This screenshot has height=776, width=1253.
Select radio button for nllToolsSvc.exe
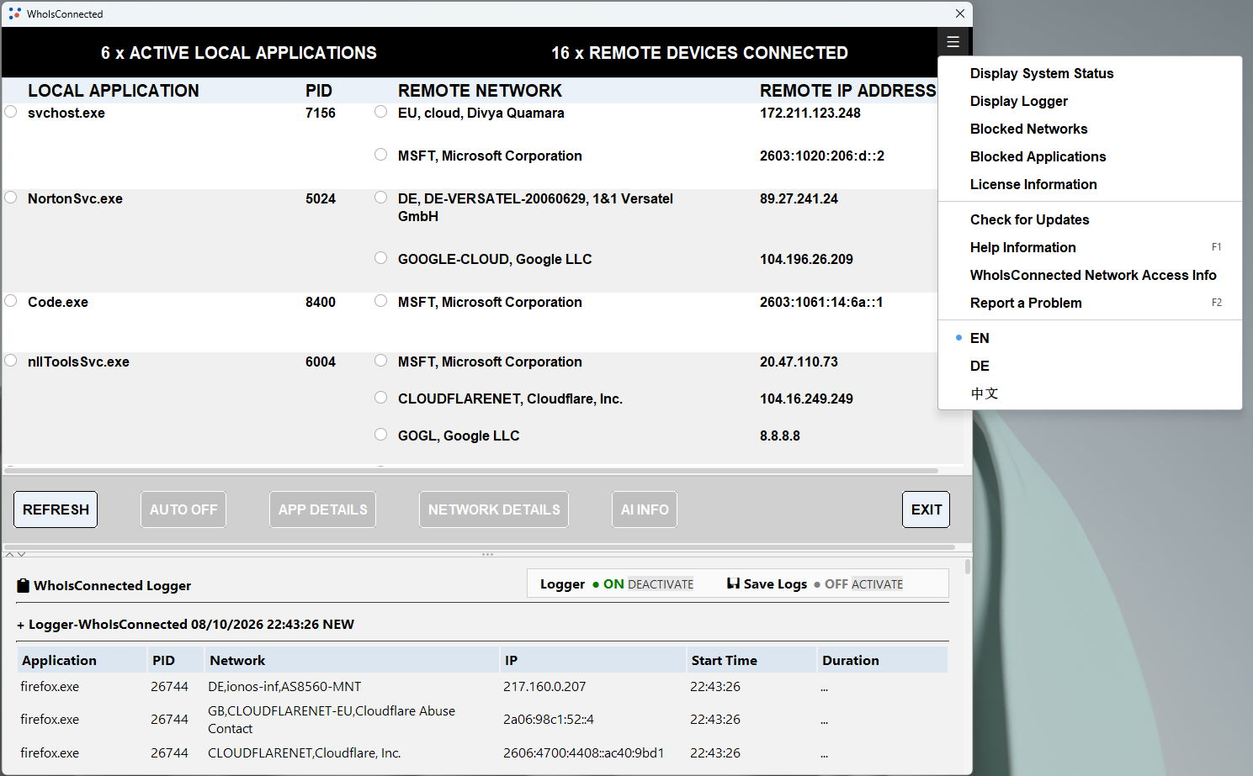(11, 361)
